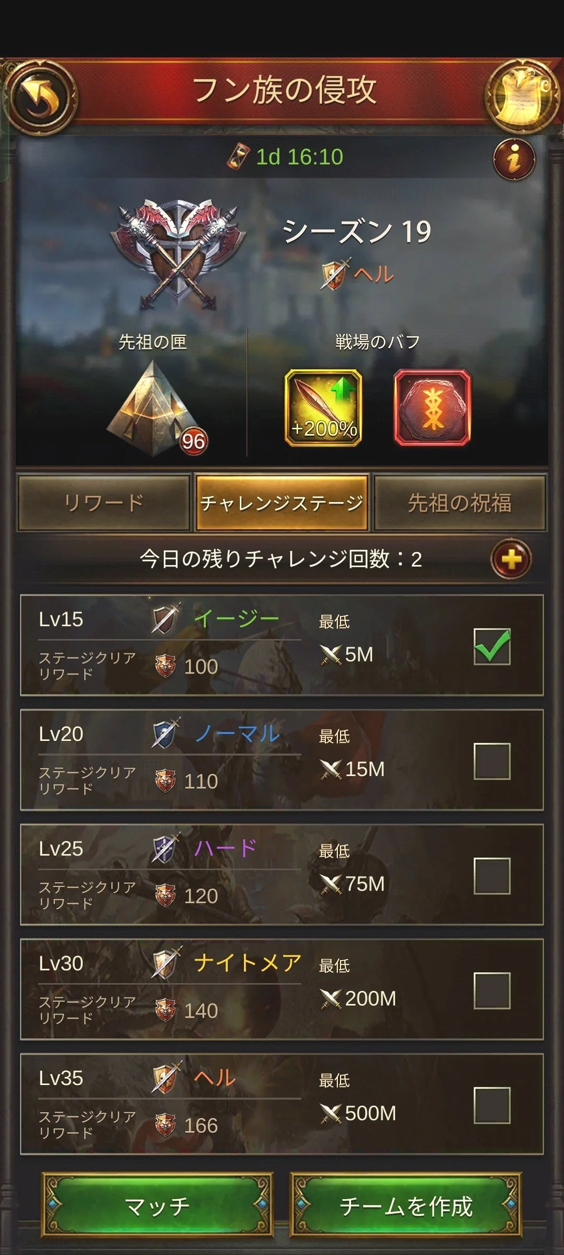
Task: Open the scroll icon at top right
Action: (523, 96)
